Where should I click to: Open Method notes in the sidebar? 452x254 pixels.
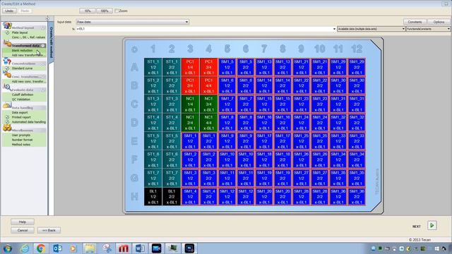[x=21, y=144]
